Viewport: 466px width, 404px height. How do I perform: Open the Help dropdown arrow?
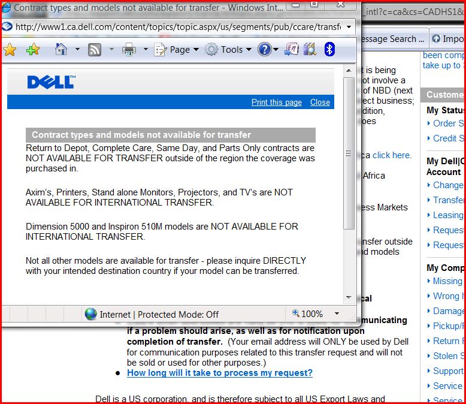coord(276,49)
